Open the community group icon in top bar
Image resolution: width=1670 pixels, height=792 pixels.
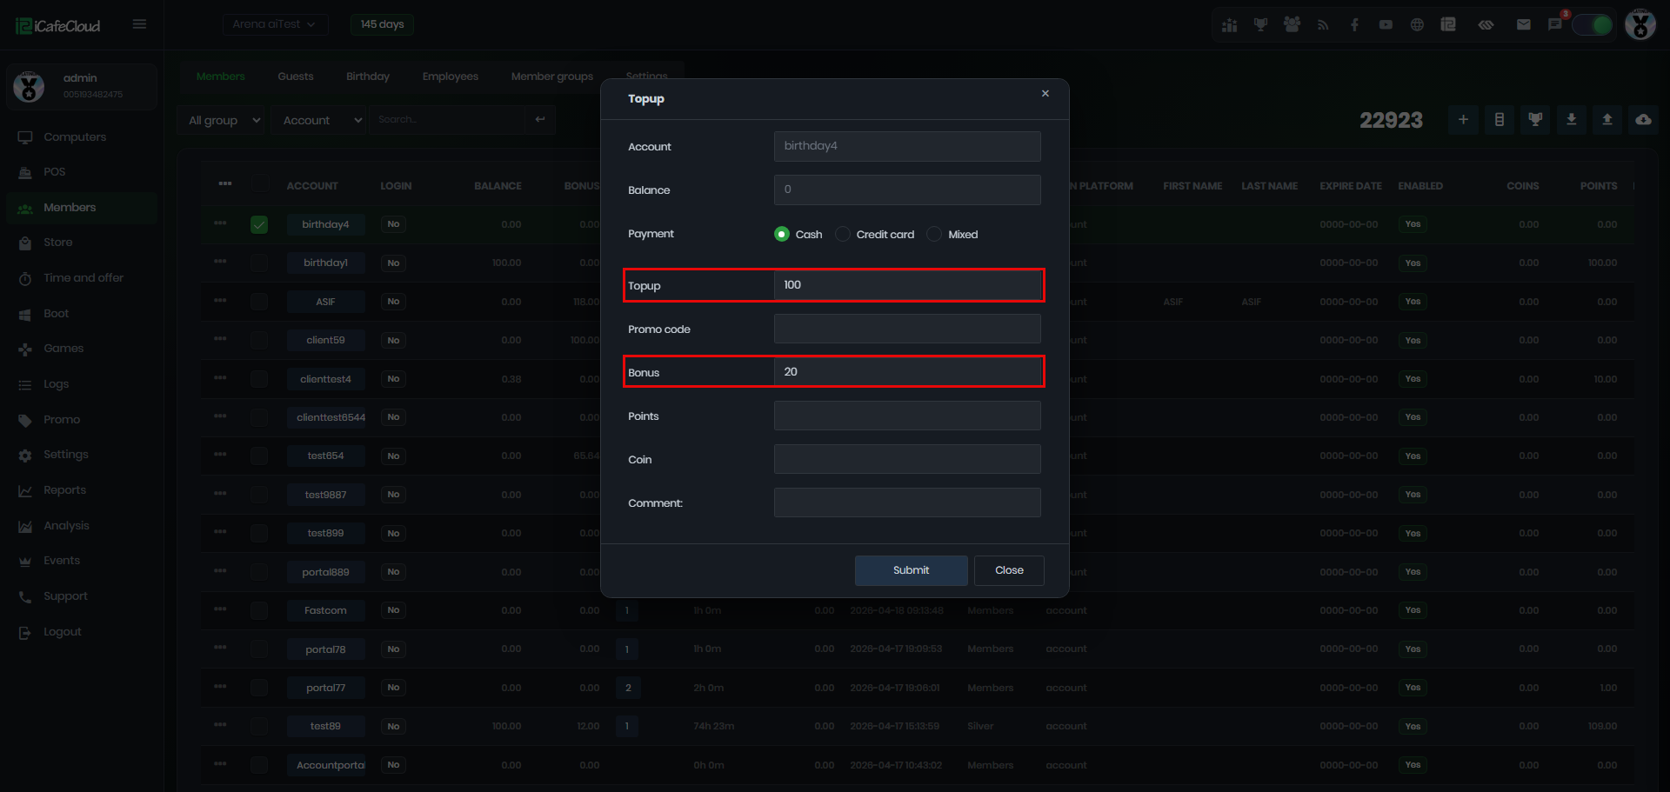[x=1292, y=24]
